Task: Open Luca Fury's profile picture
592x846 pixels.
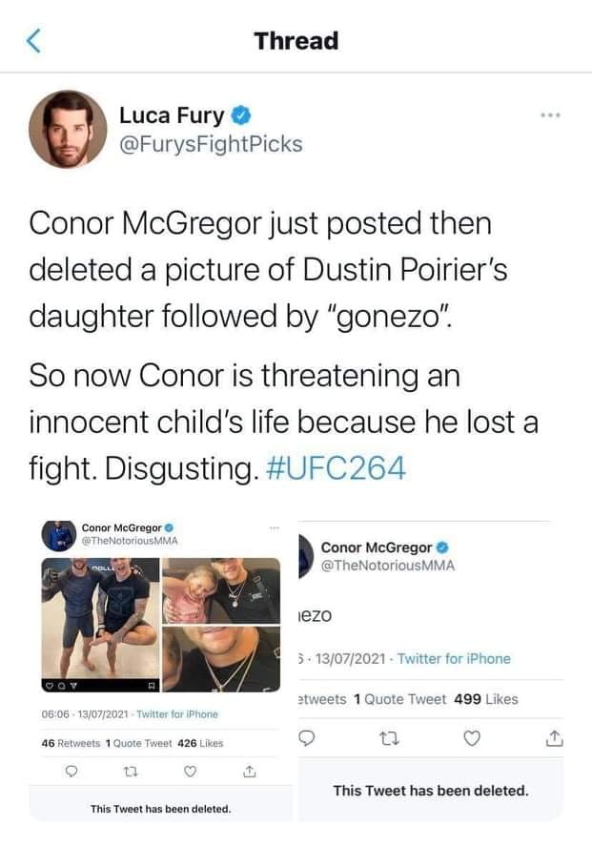Action: point(68,129)
